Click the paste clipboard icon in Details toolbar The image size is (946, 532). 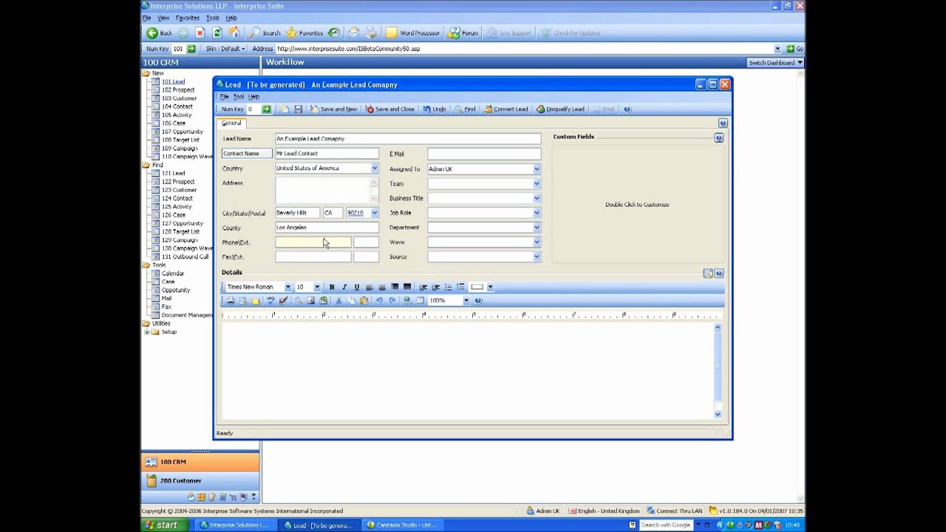pos(364,301)
